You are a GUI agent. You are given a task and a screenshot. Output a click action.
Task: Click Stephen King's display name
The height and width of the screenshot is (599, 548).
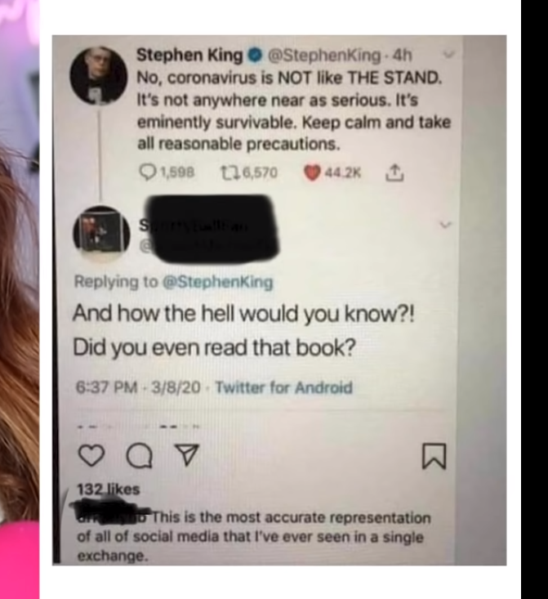pyautogui.click(x=189, y=56)
